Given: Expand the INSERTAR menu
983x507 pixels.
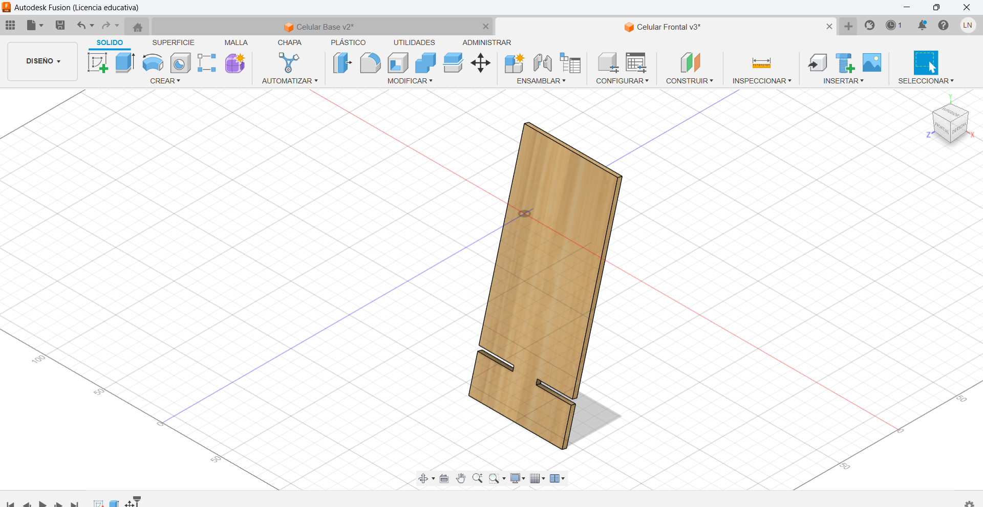Looking at the screenshot, I should pos(843,81).
